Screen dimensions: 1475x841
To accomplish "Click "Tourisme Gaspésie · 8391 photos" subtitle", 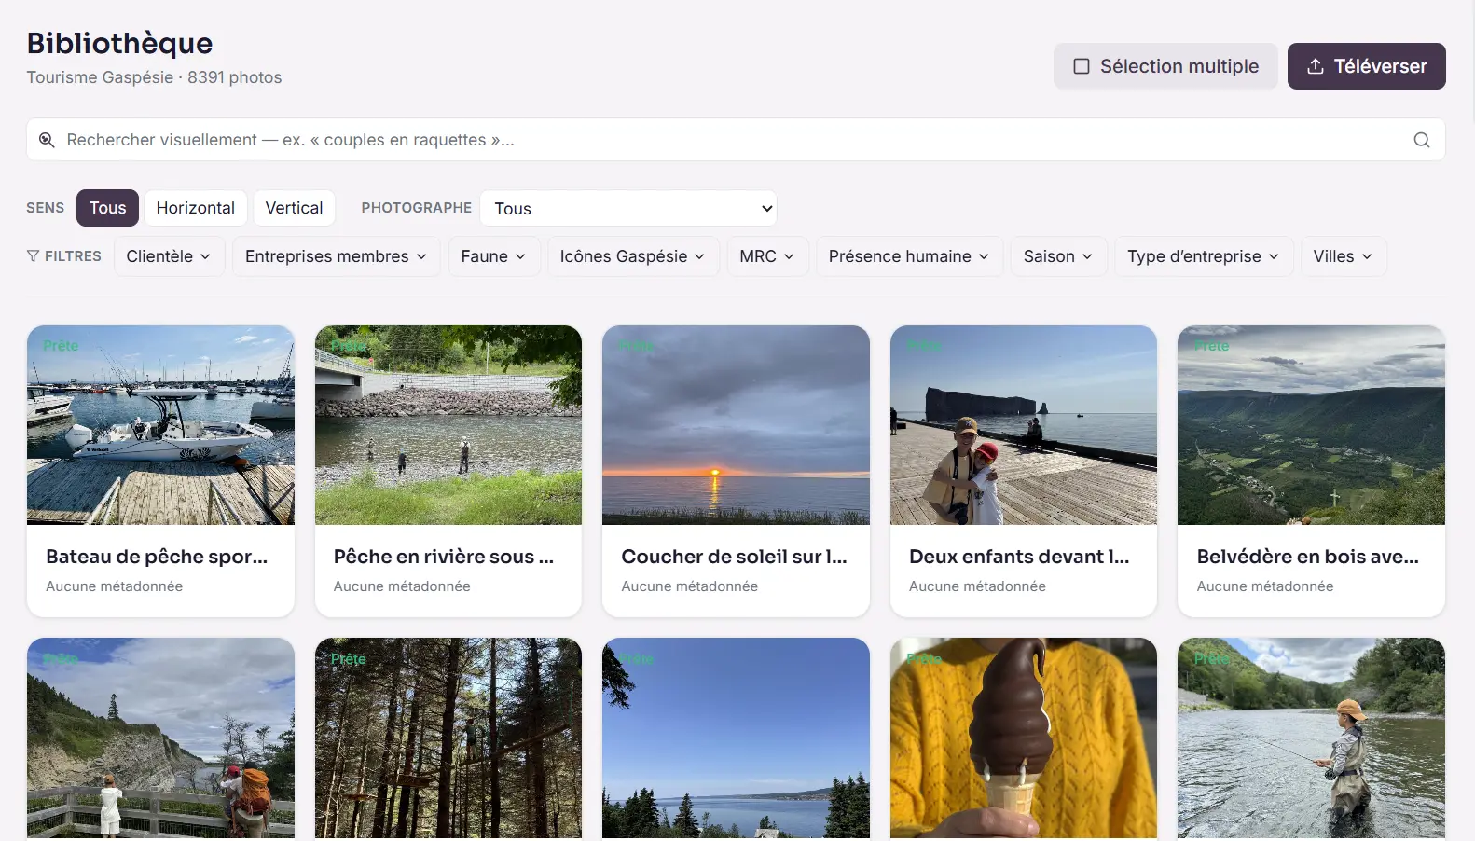I will (x=154, y=77).
